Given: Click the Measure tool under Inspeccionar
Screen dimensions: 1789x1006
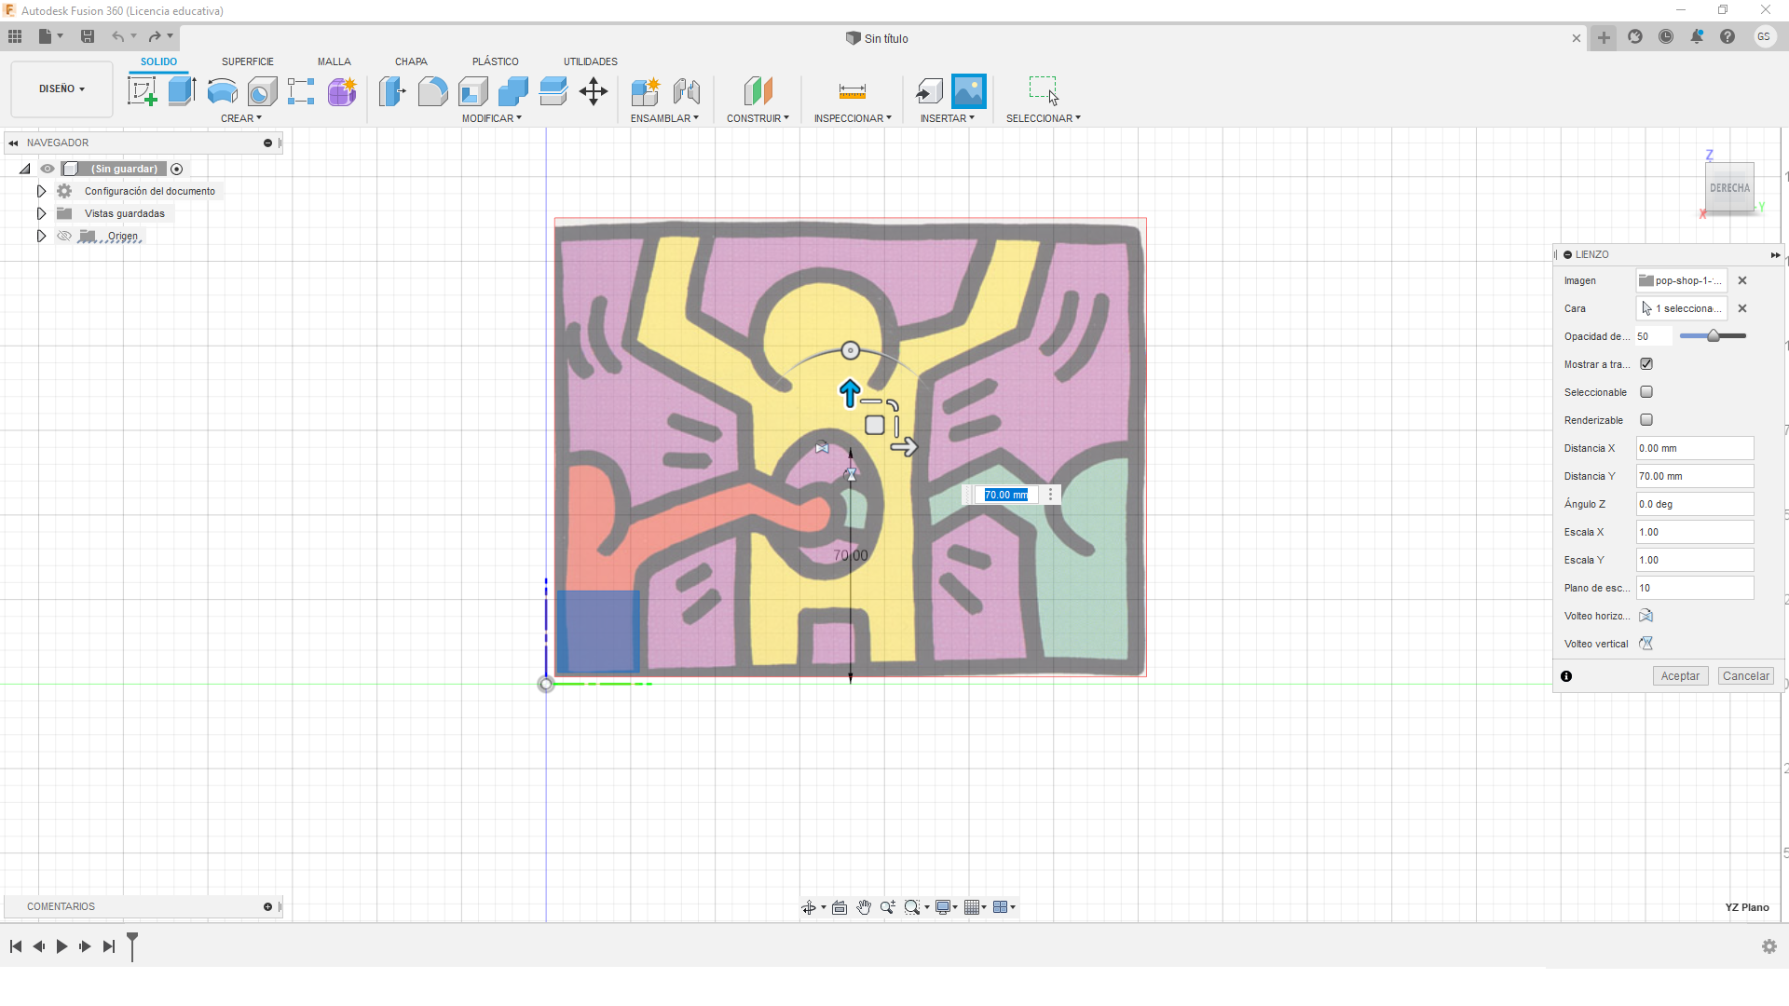Looking at the screenshot, I should 852,91.
